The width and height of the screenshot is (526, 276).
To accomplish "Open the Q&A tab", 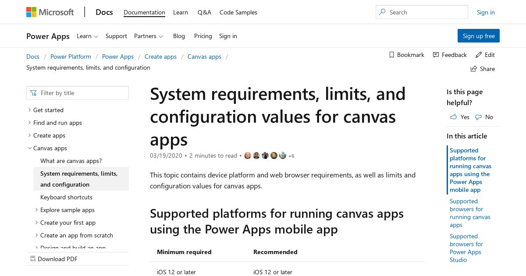I will (x=204, y=12).
